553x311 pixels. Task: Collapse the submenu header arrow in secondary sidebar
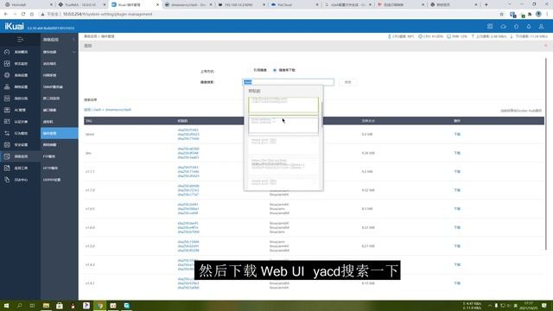coord(73,40)
